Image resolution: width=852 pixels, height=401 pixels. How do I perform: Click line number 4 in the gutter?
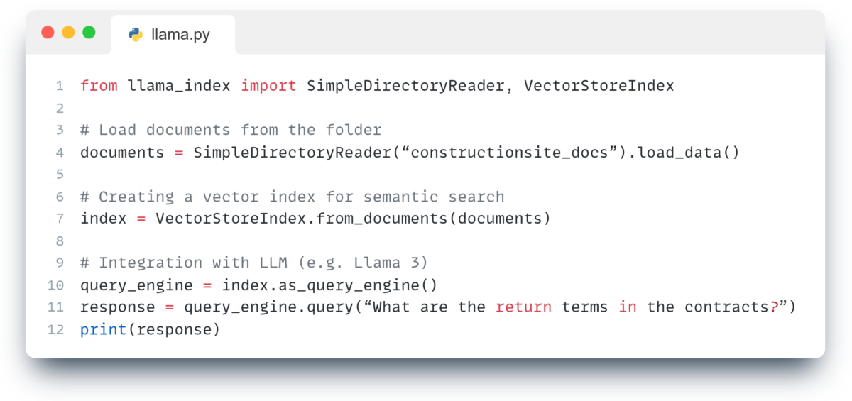click(x=60, y=152)
